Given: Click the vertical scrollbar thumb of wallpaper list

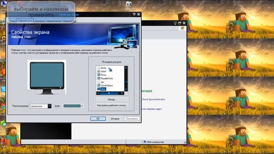Looking at the screenshot, I should coord(126,81).
